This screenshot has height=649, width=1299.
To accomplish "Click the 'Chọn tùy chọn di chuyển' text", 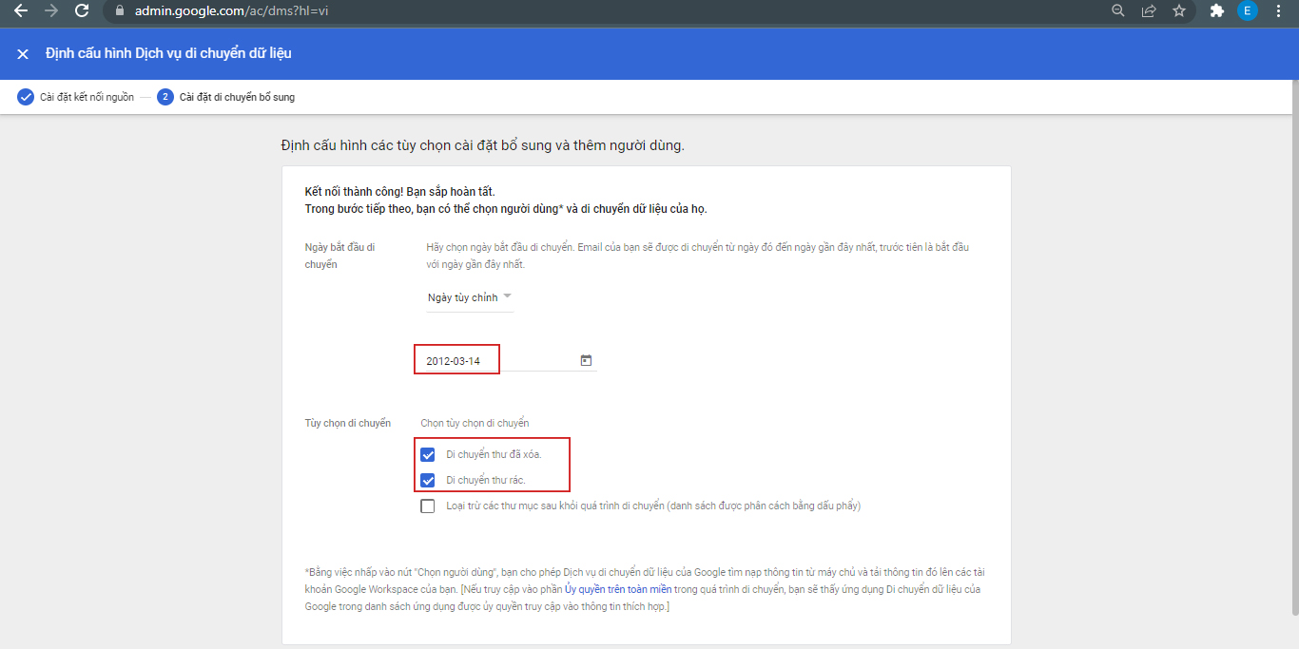I will point(475,423).
